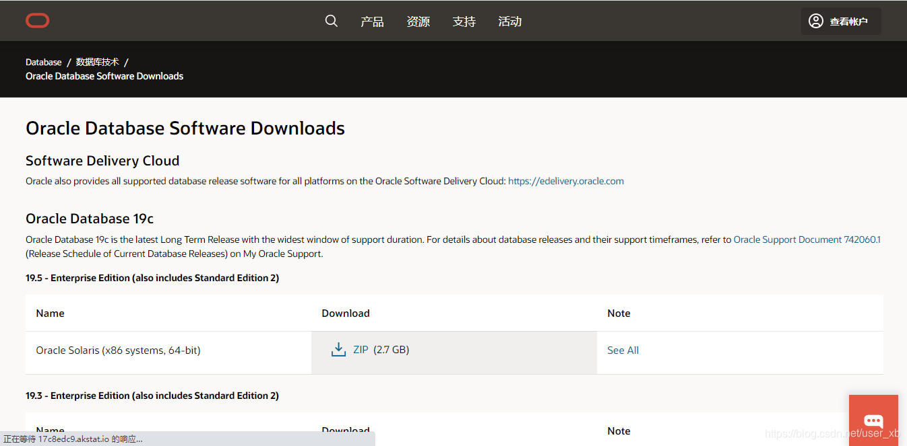
Task: Click Name column header in 19.5 table
Action: pyautogui.click(x=50, y=313)
